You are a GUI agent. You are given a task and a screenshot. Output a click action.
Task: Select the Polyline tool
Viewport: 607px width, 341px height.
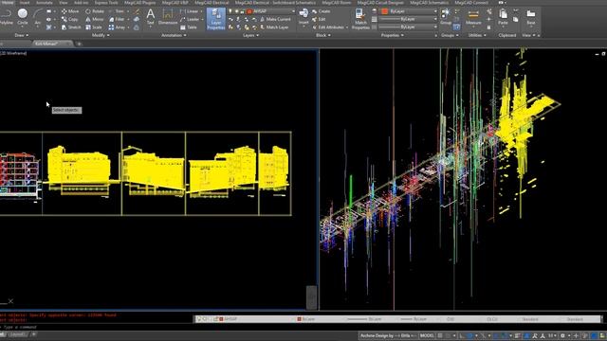click(x=6, y=17)
